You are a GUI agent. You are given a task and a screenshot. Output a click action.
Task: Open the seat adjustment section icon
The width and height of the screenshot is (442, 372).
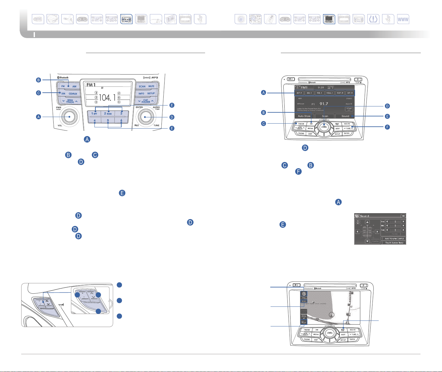tap(53, 19)
